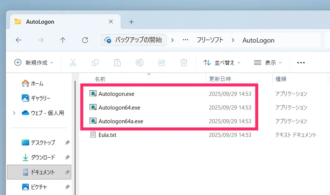Select Eula.txt file
330x195 pixels.
107,135
